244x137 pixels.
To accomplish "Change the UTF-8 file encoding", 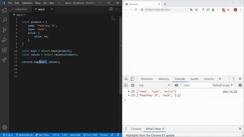I will pyautogui.click(x=56, y=135).
